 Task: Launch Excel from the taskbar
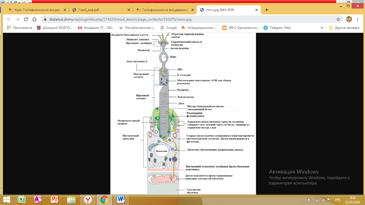pyautogui.click(x=21, y=200)
